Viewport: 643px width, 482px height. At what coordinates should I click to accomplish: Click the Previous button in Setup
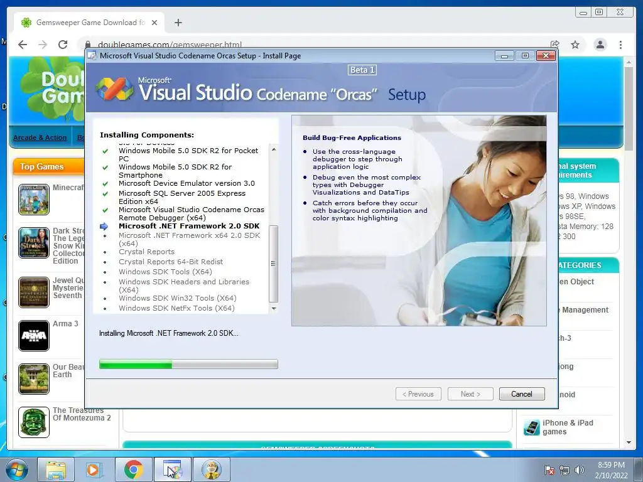tap(418, 394)
